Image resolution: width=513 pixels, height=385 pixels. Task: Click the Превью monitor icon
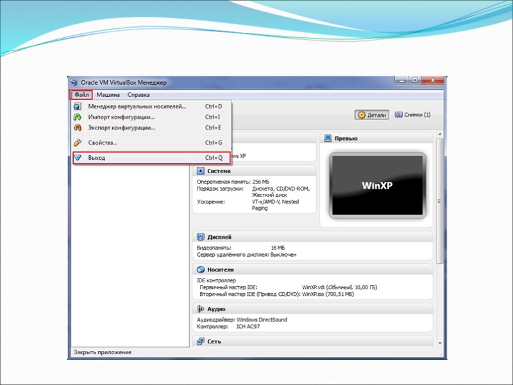point(328,139)
